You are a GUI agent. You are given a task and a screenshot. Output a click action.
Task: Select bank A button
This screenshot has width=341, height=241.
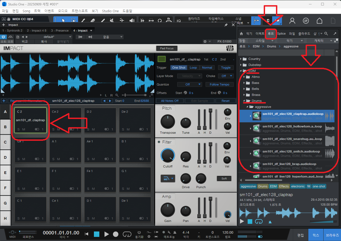tap(5, 112)
